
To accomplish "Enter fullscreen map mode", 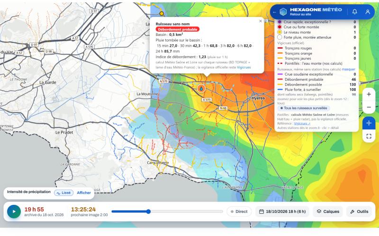I will click(369, 136).
